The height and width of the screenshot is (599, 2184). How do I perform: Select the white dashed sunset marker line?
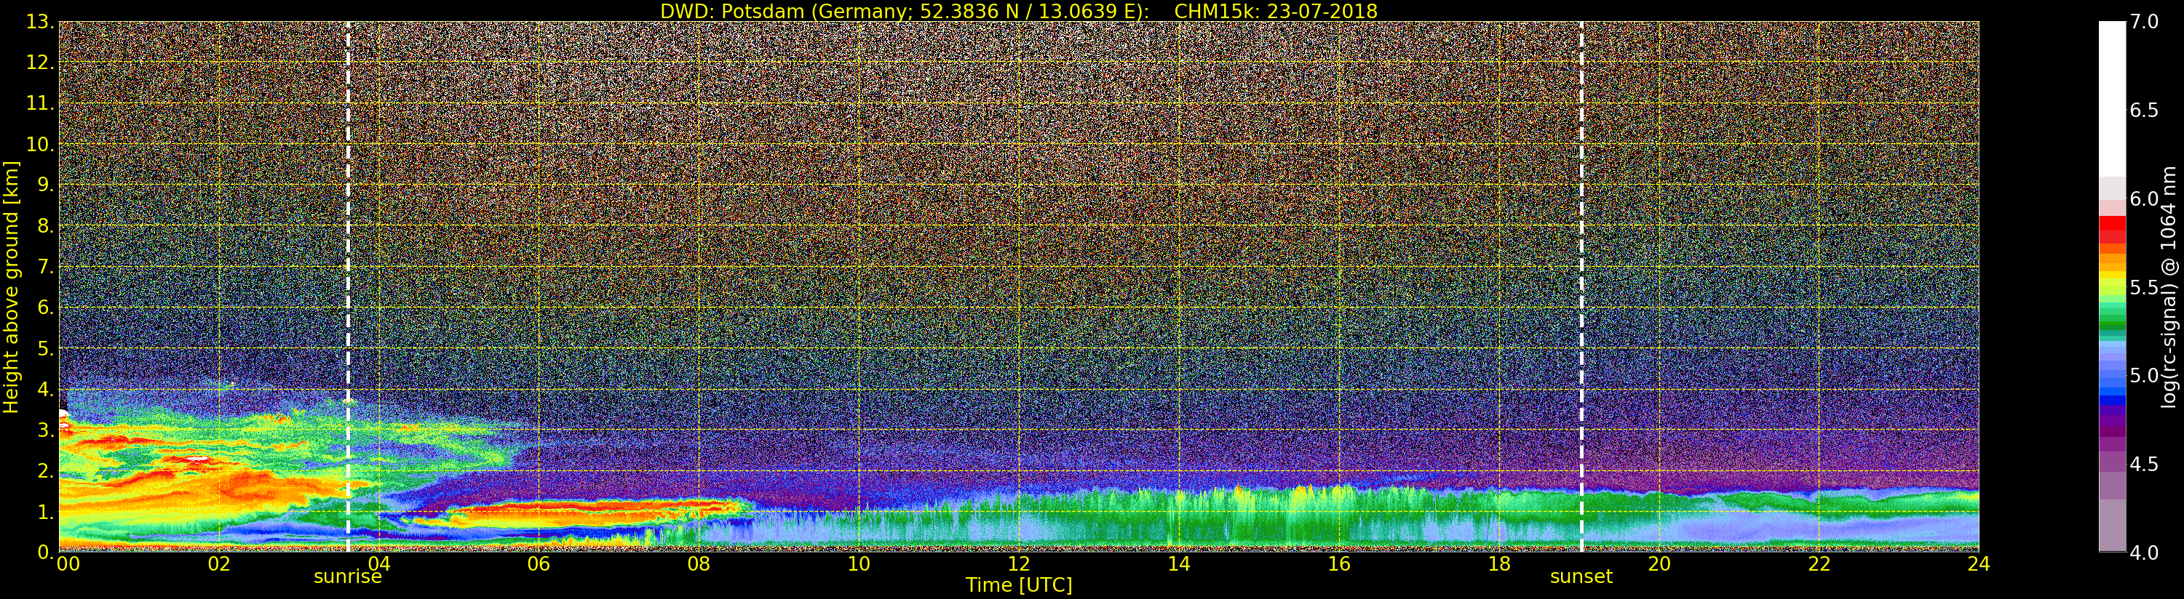(1581, 287)
